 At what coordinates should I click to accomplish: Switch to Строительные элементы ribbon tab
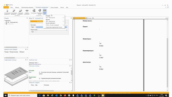pyautogui.click(x=27, y=7)
